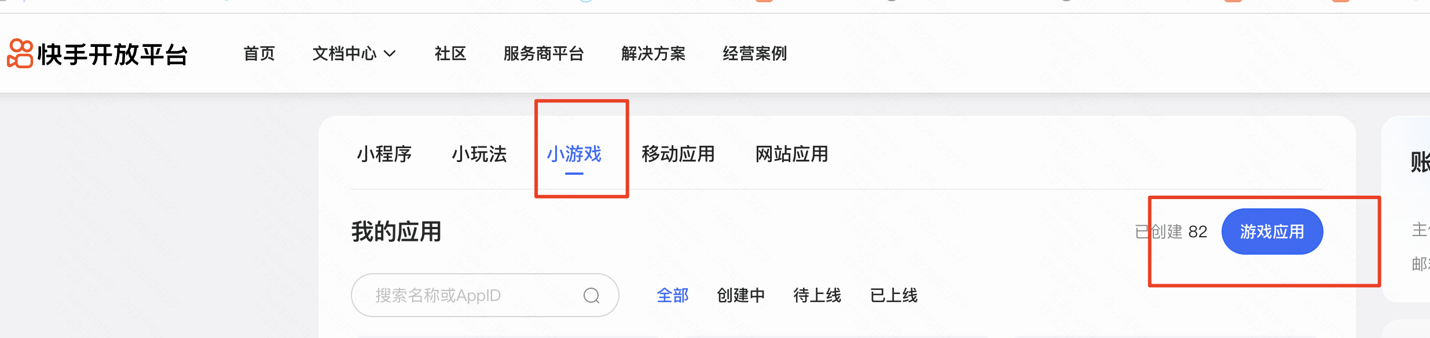Click the search magnifier icon
The image size is (1430, 338).
point(591,296)
